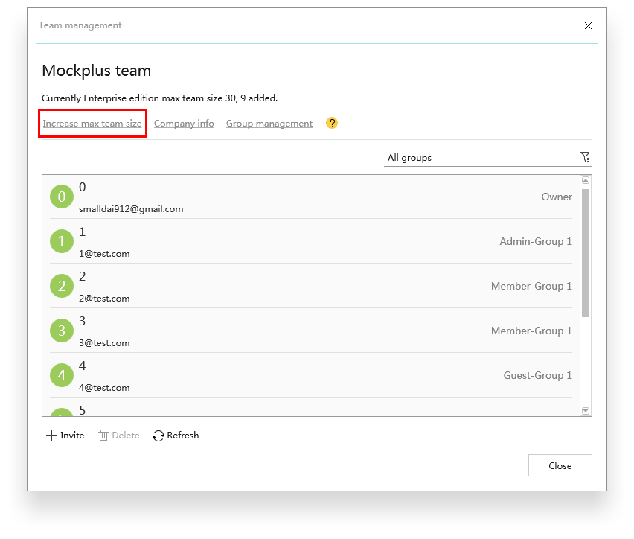Select the 1@test.com member row
The width and height of the screenshot is (634, 539).
[x=311, y=241]
